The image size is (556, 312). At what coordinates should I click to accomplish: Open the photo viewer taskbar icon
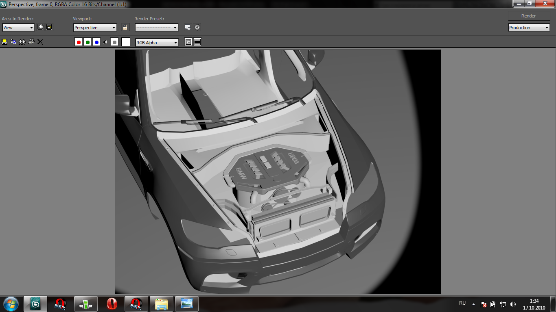point(187,304)
